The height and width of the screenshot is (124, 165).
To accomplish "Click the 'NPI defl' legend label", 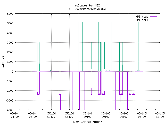I will click(x=142, y=20).
